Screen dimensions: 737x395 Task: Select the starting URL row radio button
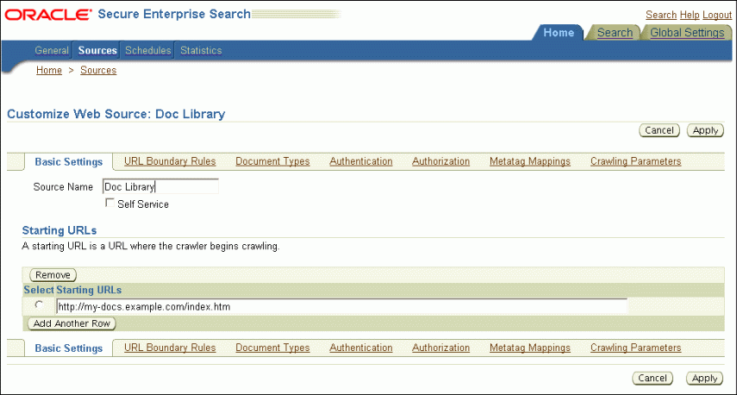tap(39, 304)
